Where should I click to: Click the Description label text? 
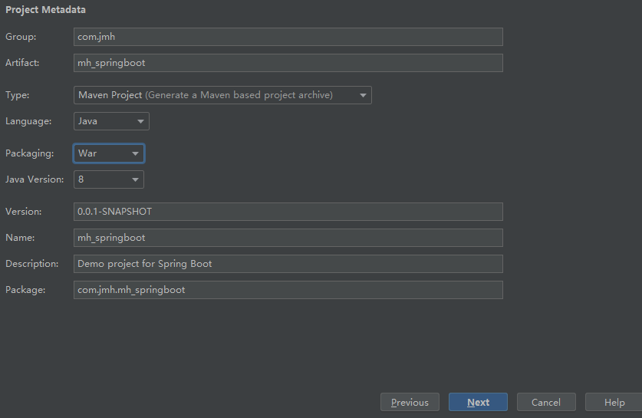(32, 264)
